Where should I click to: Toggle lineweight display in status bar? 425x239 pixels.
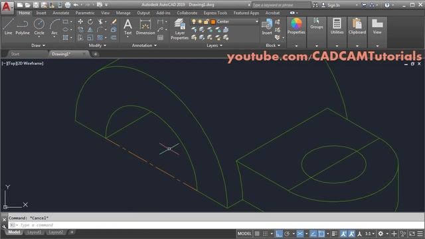tap(335, 234)
